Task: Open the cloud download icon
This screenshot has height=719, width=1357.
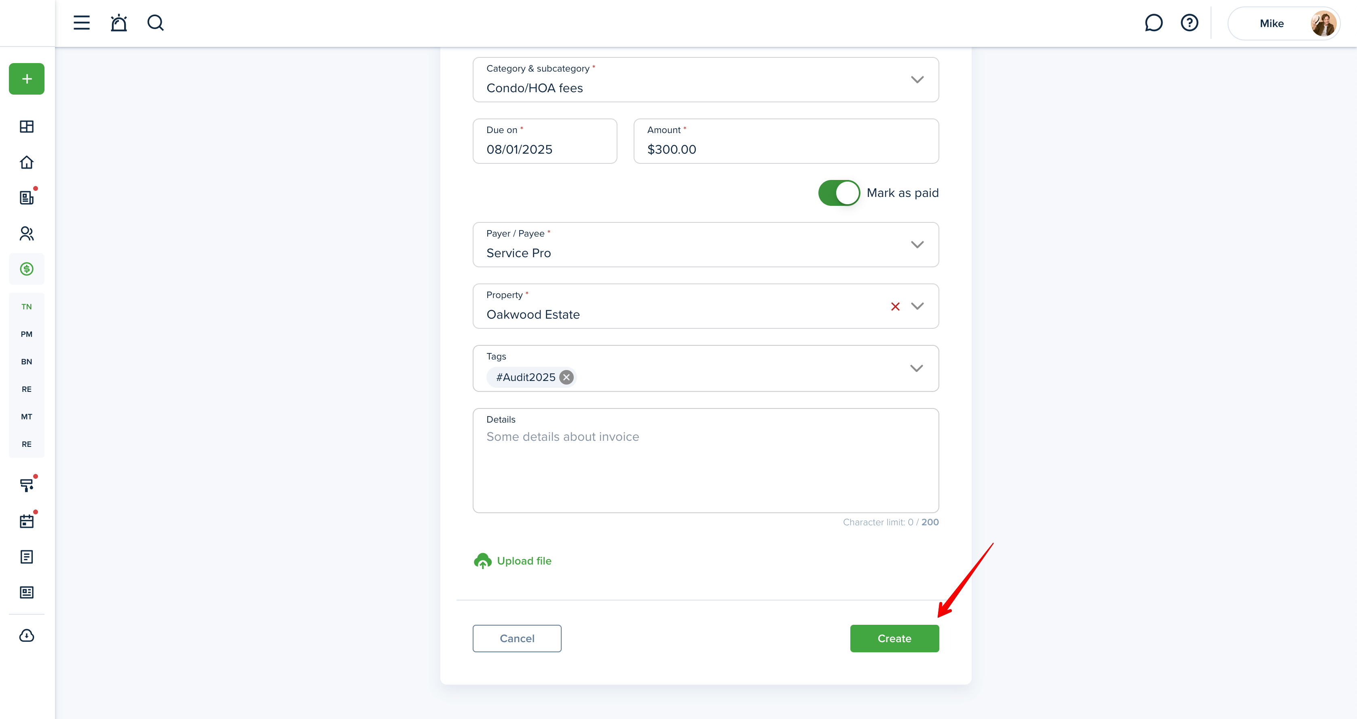Action: tap(27, 636)
